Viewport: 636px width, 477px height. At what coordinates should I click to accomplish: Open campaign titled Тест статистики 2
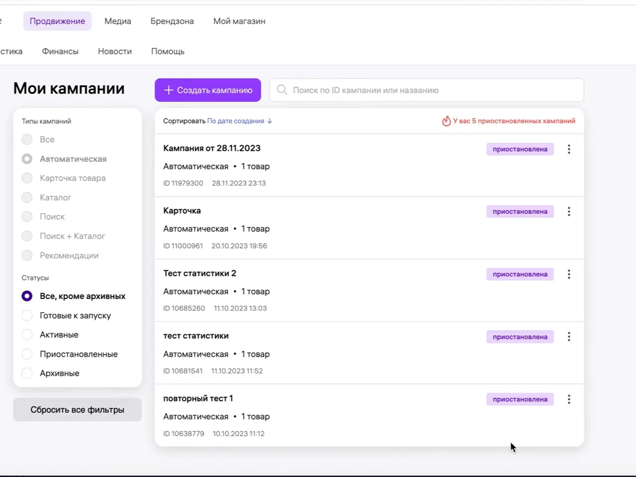pos(200,273)
